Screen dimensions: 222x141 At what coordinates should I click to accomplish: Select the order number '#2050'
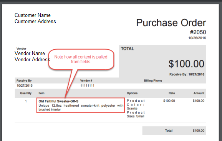[x=198, y=32]
